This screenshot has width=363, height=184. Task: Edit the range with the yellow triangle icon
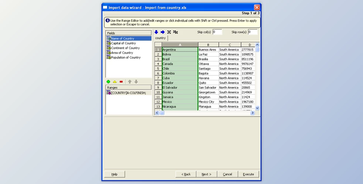114,82
